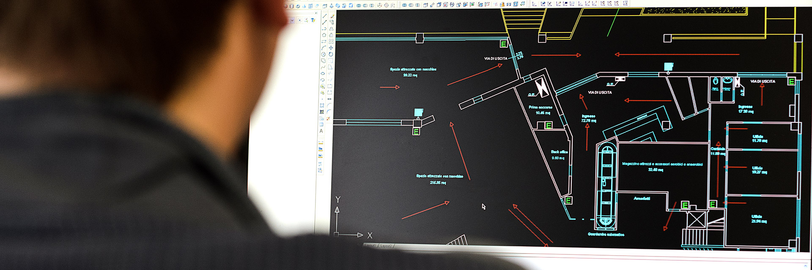Select the 'Ufficio 21.94 mq' label

click(x=759, y=219)
